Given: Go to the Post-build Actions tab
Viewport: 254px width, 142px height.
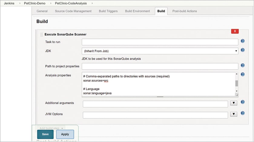Looking at the screenshot, I should pyautogui.click(x=184, y=11).
